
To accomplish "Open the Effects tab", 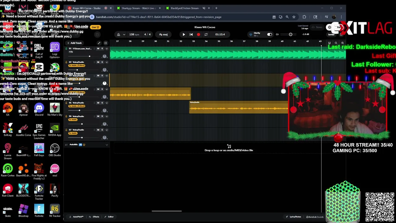I will coord(94,217).
